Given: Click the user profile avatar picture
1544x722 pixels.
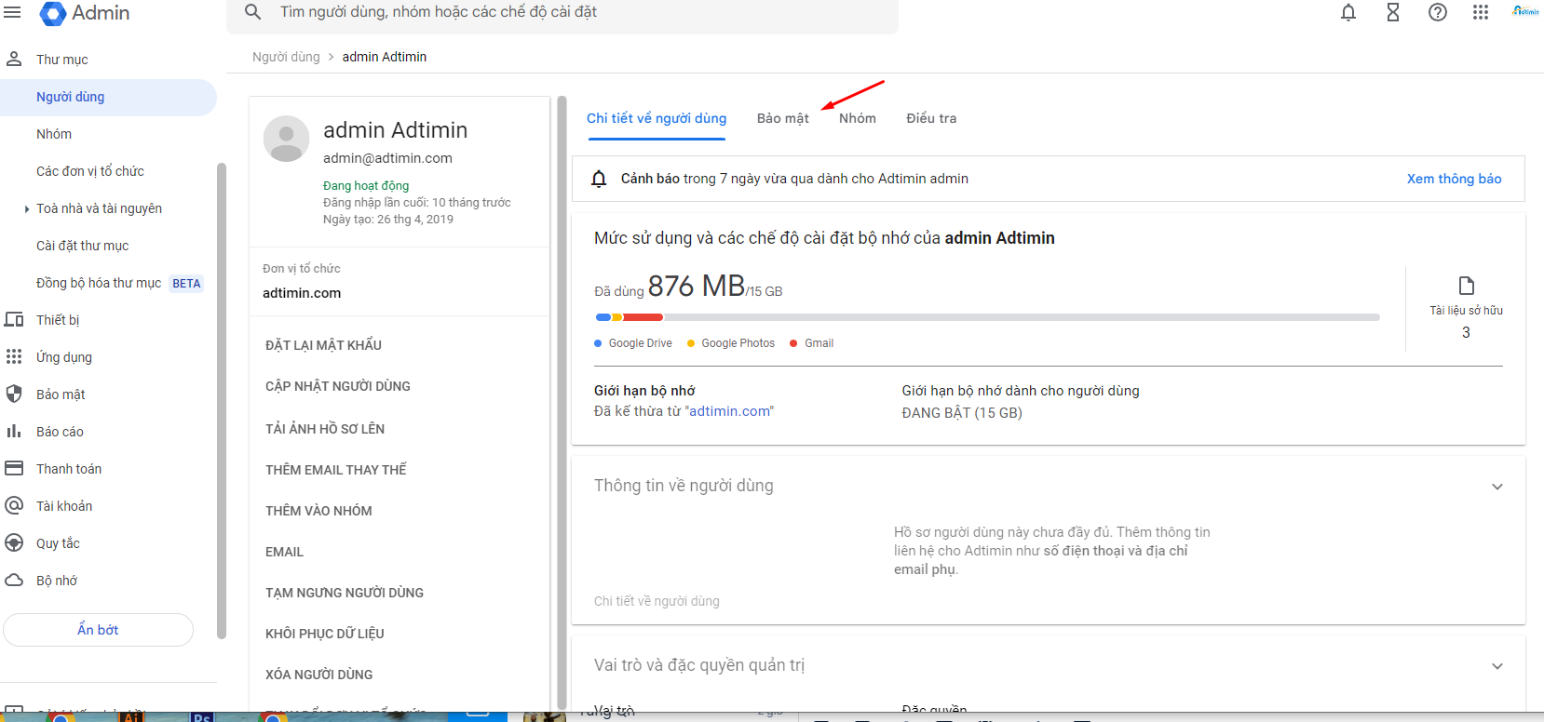Looking at the screenshot, I should pos(287,139).
